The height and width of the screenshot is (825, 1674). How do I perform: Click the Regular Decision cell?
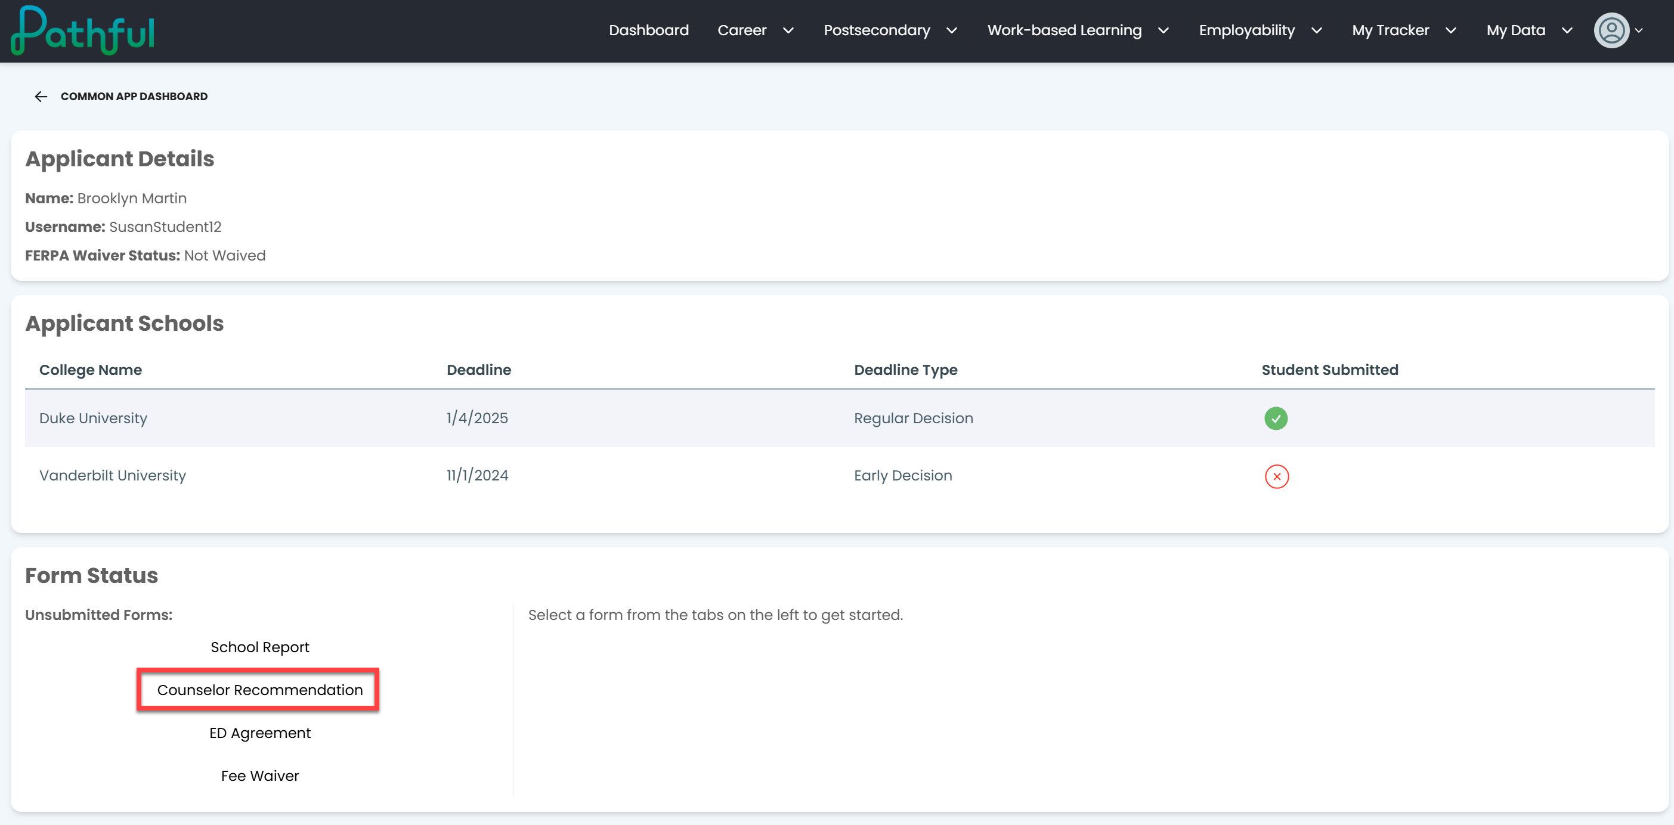coord(913,418)
